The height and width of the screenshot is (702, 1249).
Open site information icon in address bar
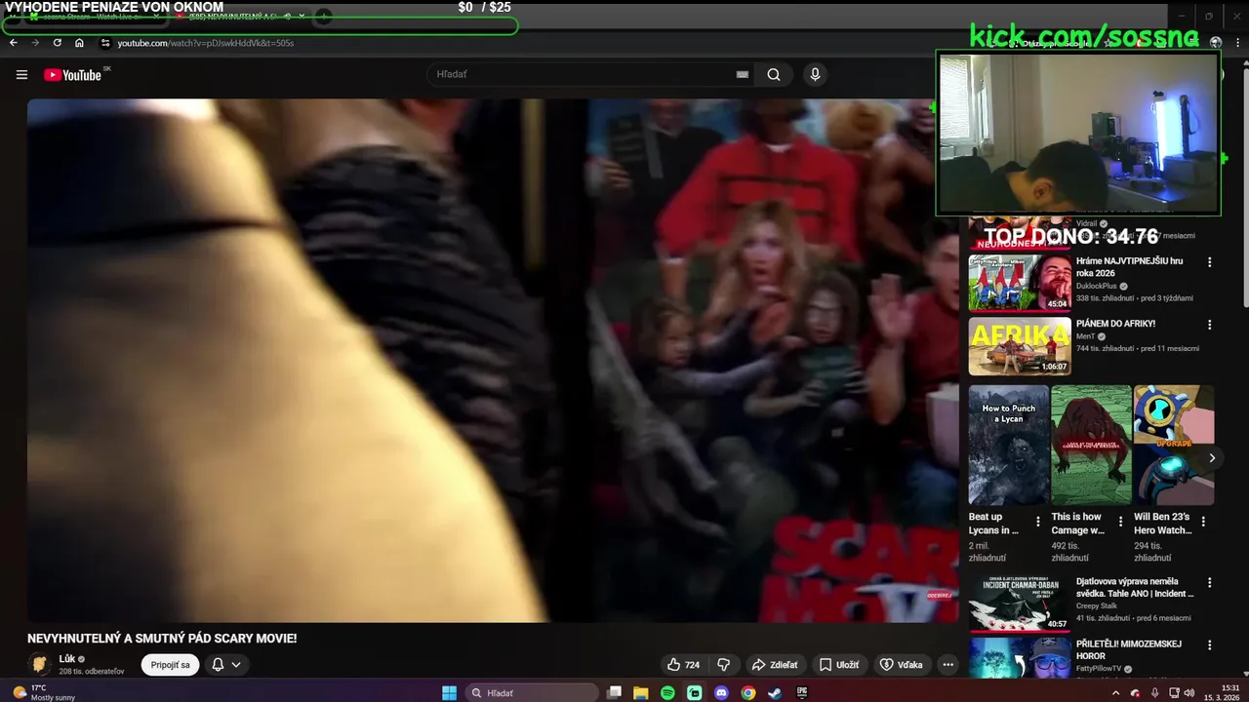(x=105, y=43)
